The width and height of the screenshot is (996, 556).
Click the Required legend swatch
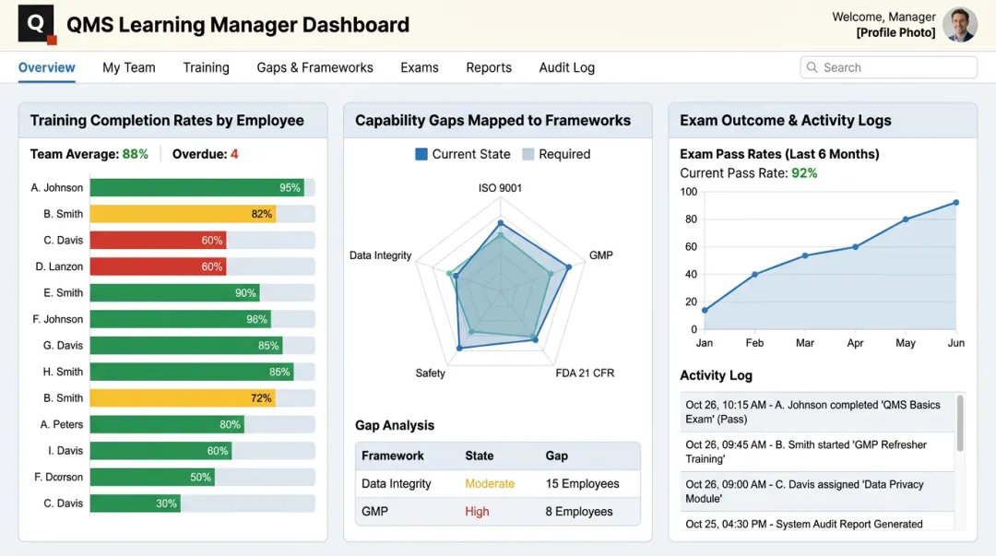(528, 154)
